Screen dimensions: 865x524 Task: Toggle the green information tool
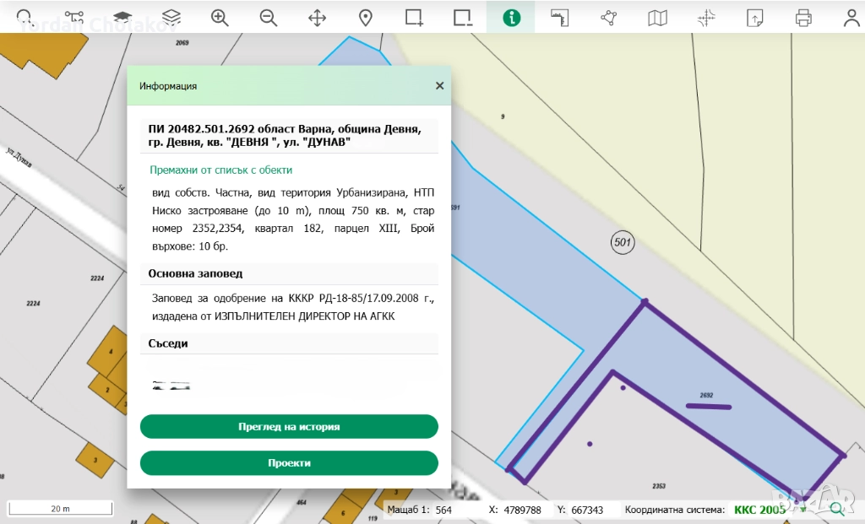(511, 17)
